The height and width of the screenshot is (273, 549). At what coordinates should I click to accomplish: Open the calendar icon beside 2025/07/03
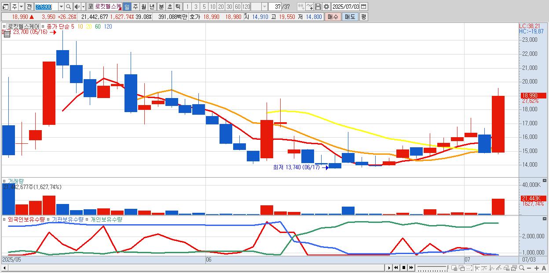363,7
